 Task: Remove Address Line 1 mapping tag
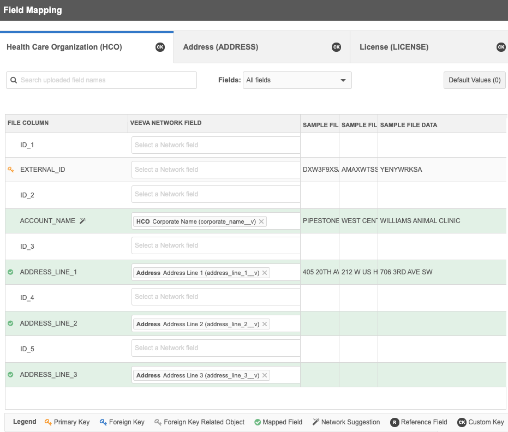click(x=265, y=273)
